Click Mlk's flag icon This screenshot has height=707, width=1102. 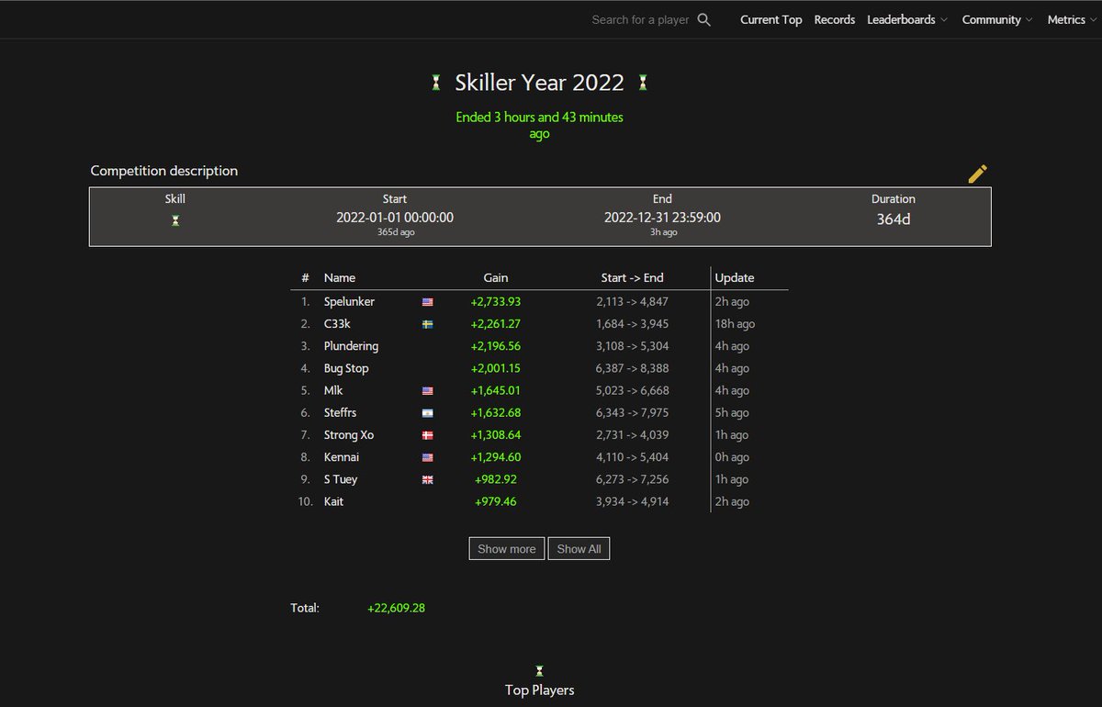pyautogui.click(x=427, y=391)
